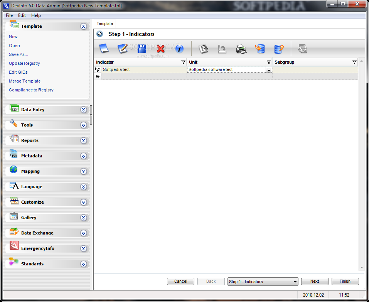The height and width of the screenshot is (302, 369).
Task: Expand the EmergencyInfo panel chevron
Action: (x=84, y=248)
